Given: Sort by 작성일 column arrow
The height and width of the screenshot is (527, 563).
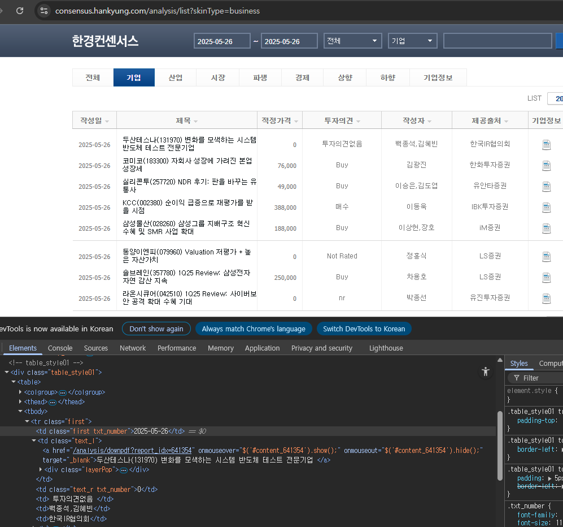Looking at the screenshot, I should (x=107, y=122).
